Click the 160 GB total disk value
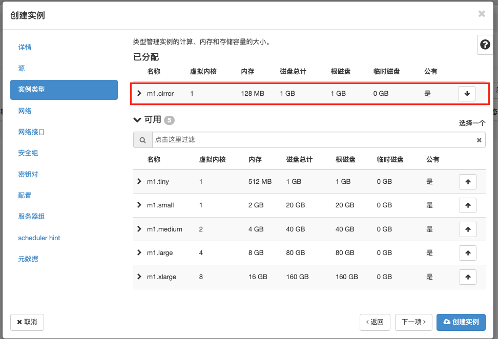 (297, 277)
